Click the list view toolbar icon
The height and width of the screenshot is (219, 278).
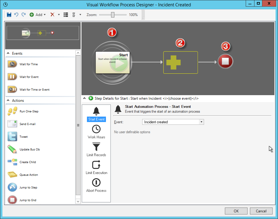pyautogui.click(x=66, y=15)
